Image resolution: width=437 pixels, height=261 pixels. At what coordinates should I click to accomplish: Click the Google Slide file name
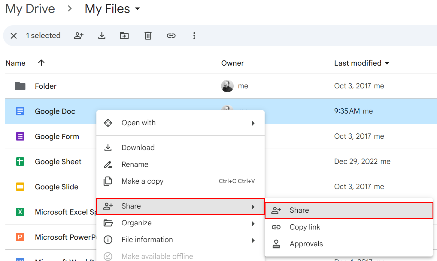(56, 187)
